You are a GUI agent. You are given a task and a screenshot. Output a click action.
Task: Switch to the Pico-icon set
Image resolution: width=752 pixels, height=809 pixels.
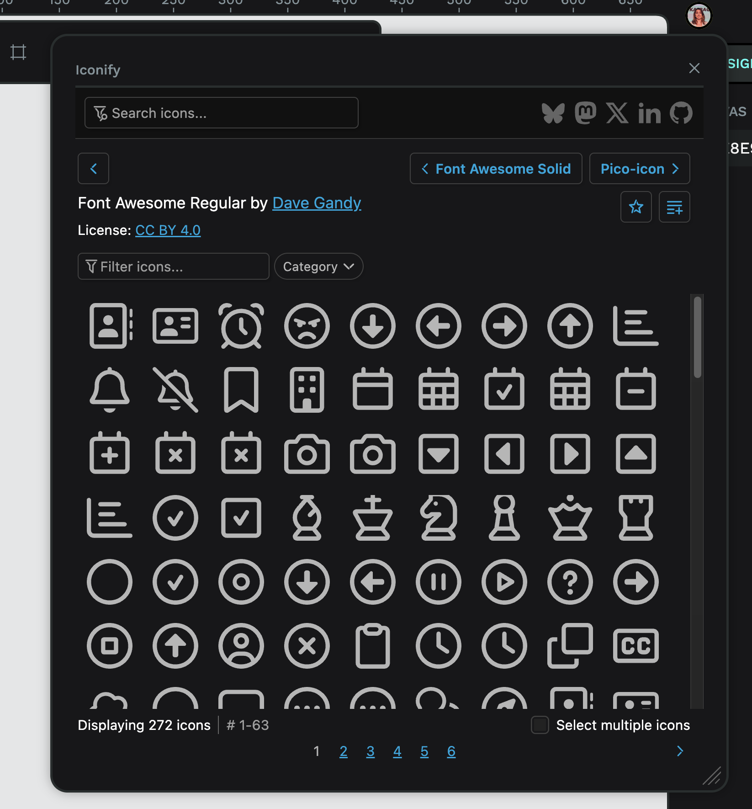pyautogui.click(x=640, y=169)
